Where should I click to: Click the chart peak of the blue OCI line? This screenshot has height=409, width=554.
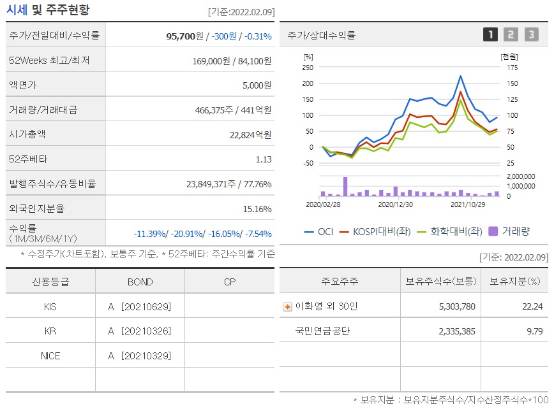pyautogui.click(x=460, y=76)
